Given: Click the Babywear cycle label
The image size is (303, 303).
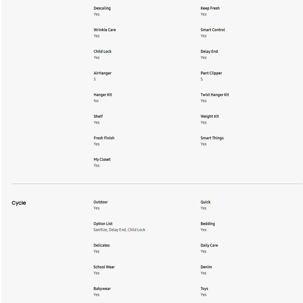Looking at the screenshot, I should pyautogui.click(x=102, y=288).
